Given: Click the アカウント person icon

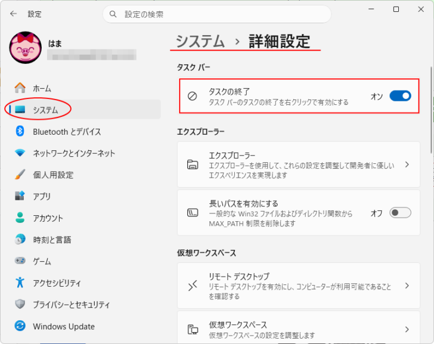Looking at the screenshot, I should pyautogui.click(x=20, y=218).
